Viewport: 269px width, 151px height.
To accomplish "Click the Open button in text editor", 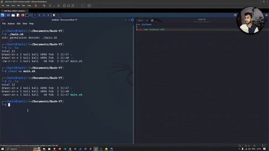I will (x=140, y=21).
